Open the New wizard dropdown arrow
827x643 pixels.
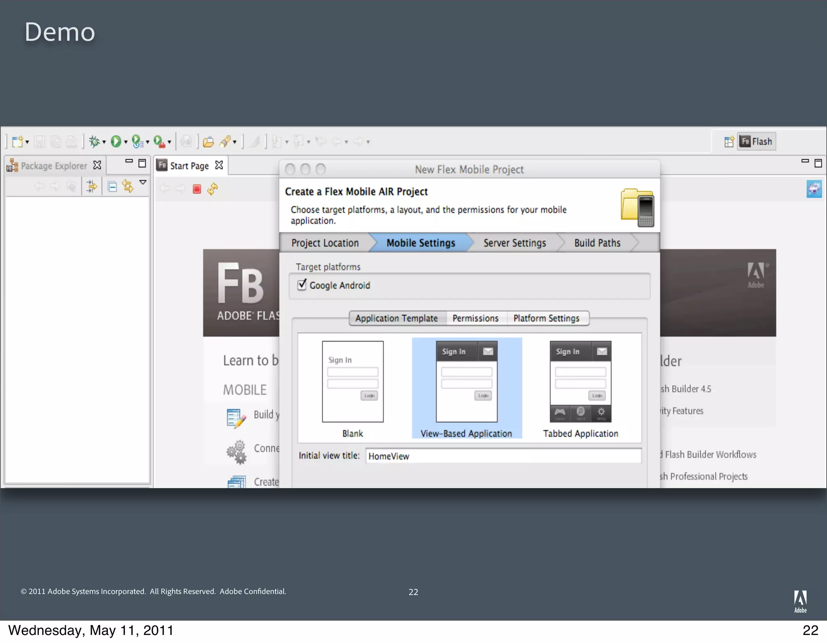[x=27, y=142]
